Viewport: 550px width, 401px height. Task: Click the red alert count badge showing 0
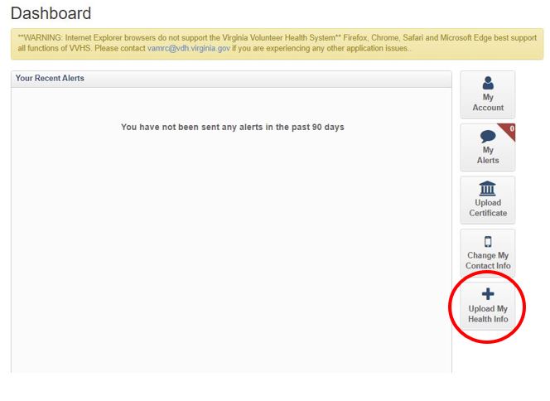[x=510, y=129]
